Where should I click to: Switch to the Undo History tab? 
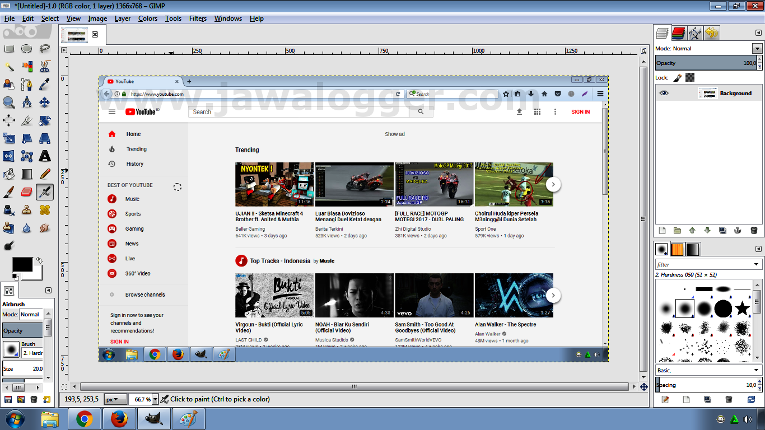[711, 33]
